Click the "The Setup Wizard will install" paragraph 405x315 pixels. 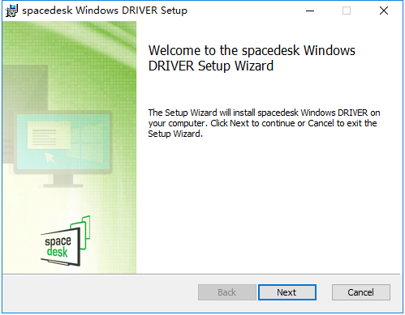pyautogui.click(x=264, y=123)
